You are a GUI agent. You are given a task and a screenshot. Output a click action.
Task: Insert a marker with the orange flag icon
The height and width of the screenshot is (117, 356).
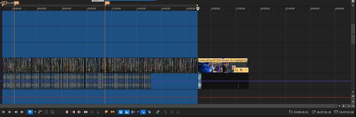[106, 112]
